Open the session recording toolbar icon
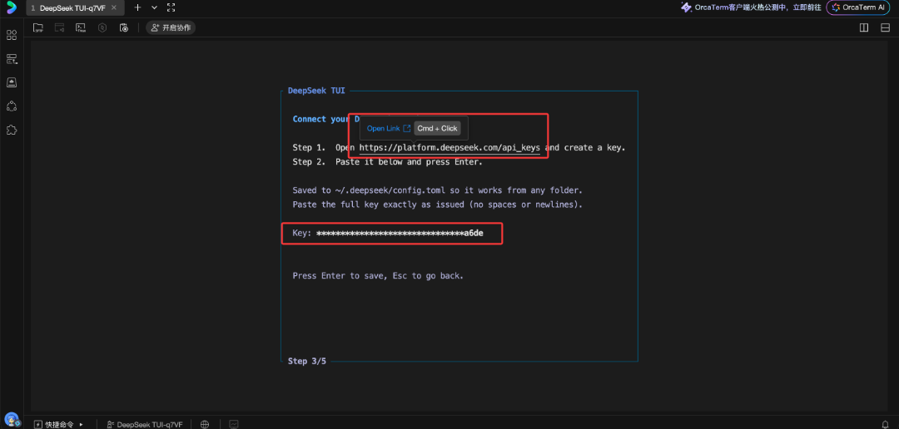Image resolution: width=899 pixels, height=429 pixels. click(124, 27)
